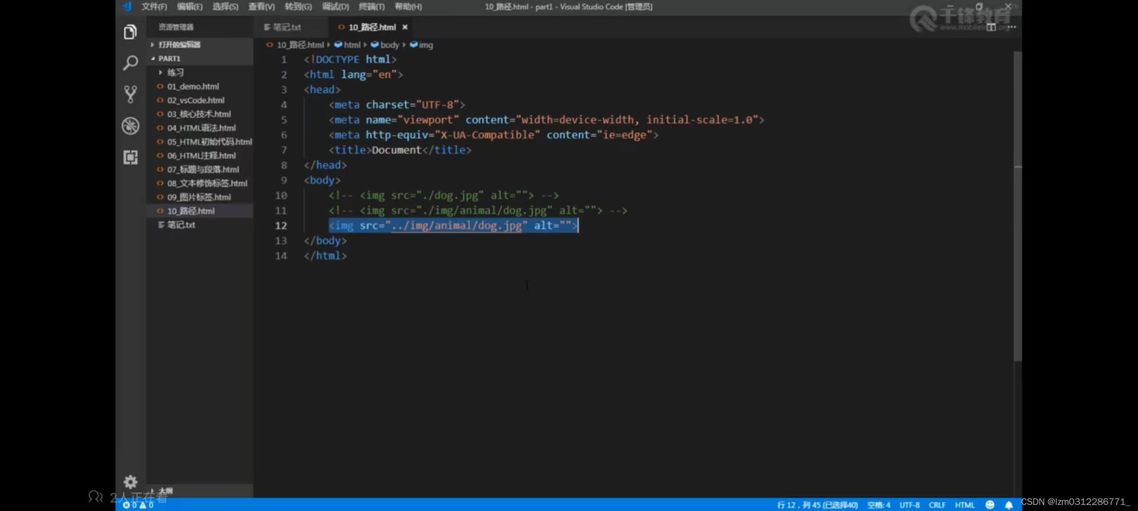Image resolution: width=1138 pixels, height=511 pixels.
Task: Open the 文件(F) menu
Action: (154, 7)
